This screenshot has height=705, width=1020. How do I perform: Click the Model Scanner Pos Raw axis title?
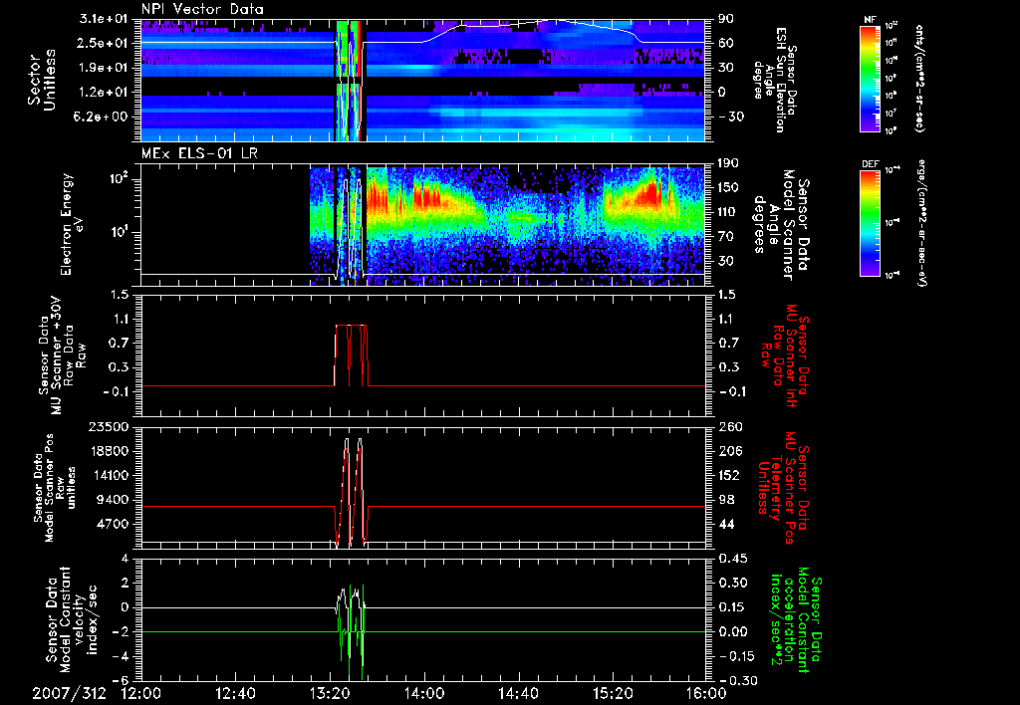click(56, 488)
